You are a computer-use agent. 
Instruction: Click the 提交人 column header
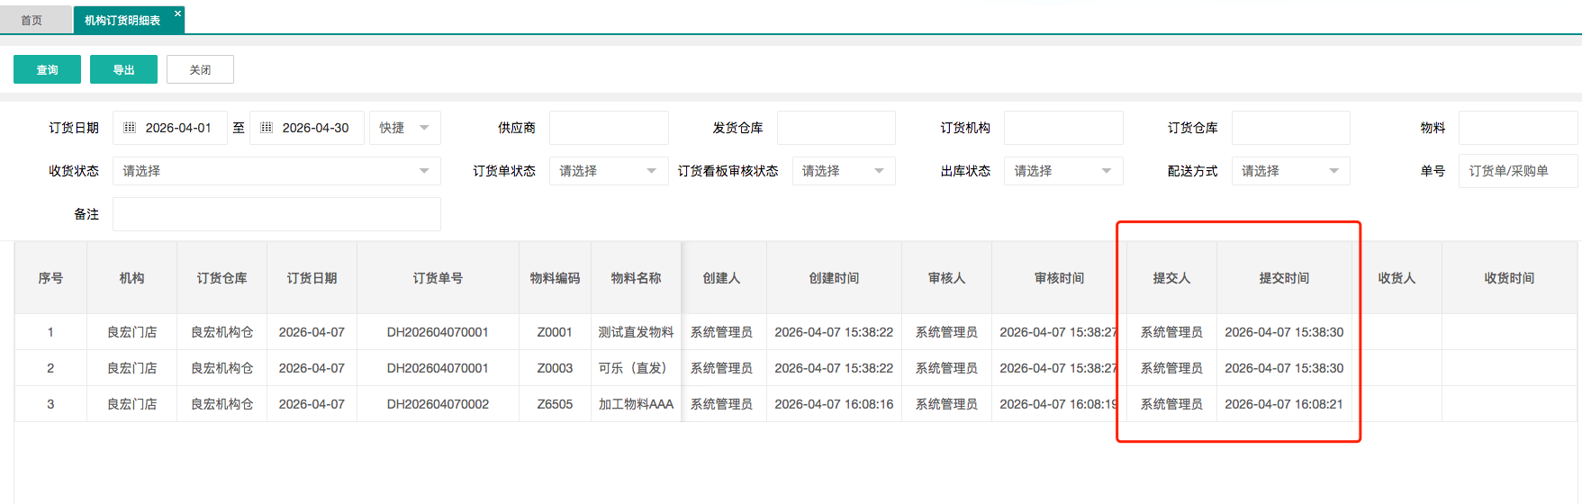coord(1172,278)
